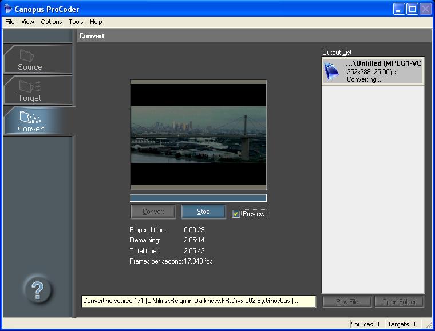This screenshot has height=331, width=435.
Task: Click the Output List label
Action: 337,53
